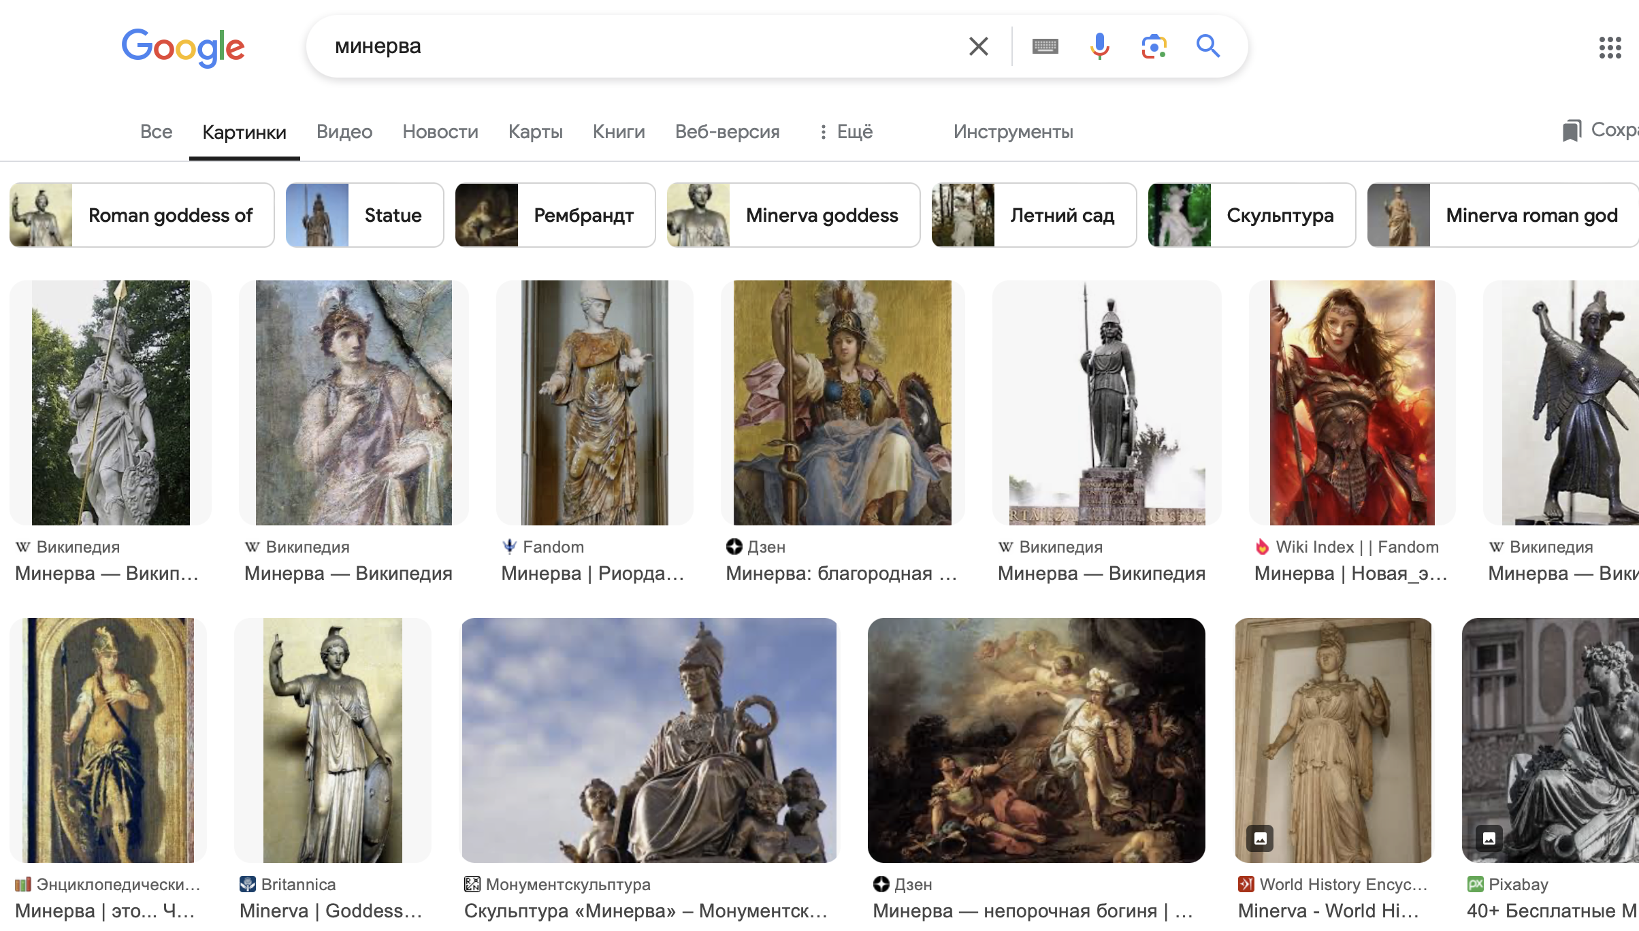Expand the Ещё more options menu
This screenshot has width=1639, height=931.
(846, 131)
